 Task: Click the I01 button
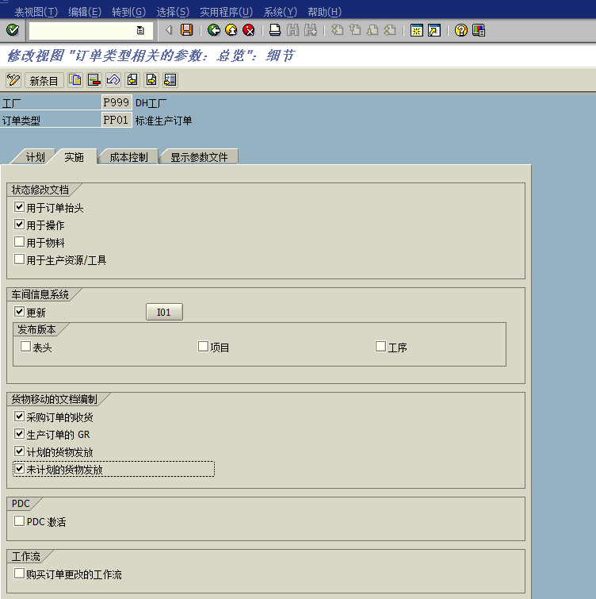[164, 312]
